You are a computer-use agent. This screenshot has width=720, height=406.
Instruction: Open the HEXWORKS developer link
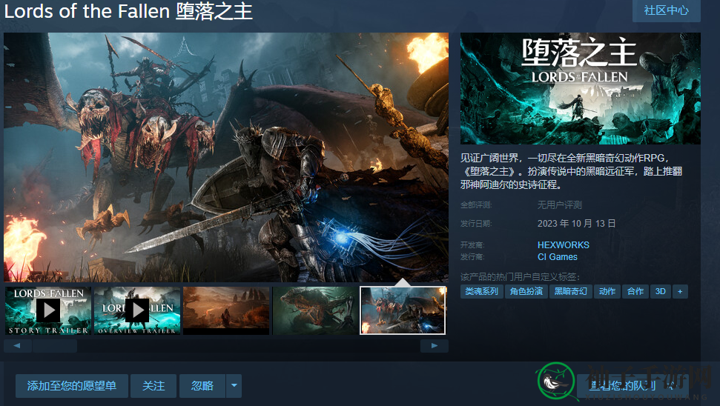coord(564,245)
